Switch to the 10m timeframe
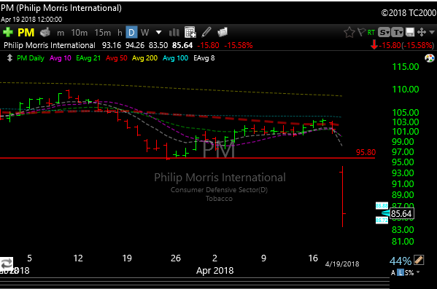This screenshot has width=437, height=289. coord(80,33)
